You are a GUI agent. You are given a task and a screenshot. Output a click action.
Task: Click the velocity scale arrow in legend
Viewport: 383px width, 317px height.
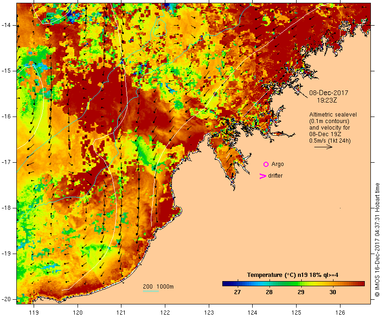click(323, 147)
